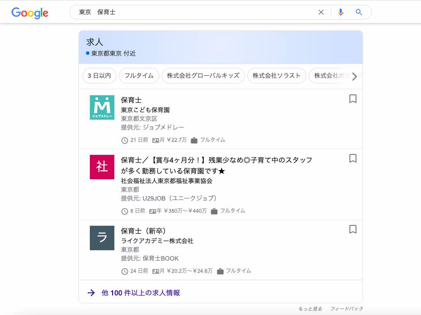
Task: Click the dark ラ company logo
Action: [102, 238]
